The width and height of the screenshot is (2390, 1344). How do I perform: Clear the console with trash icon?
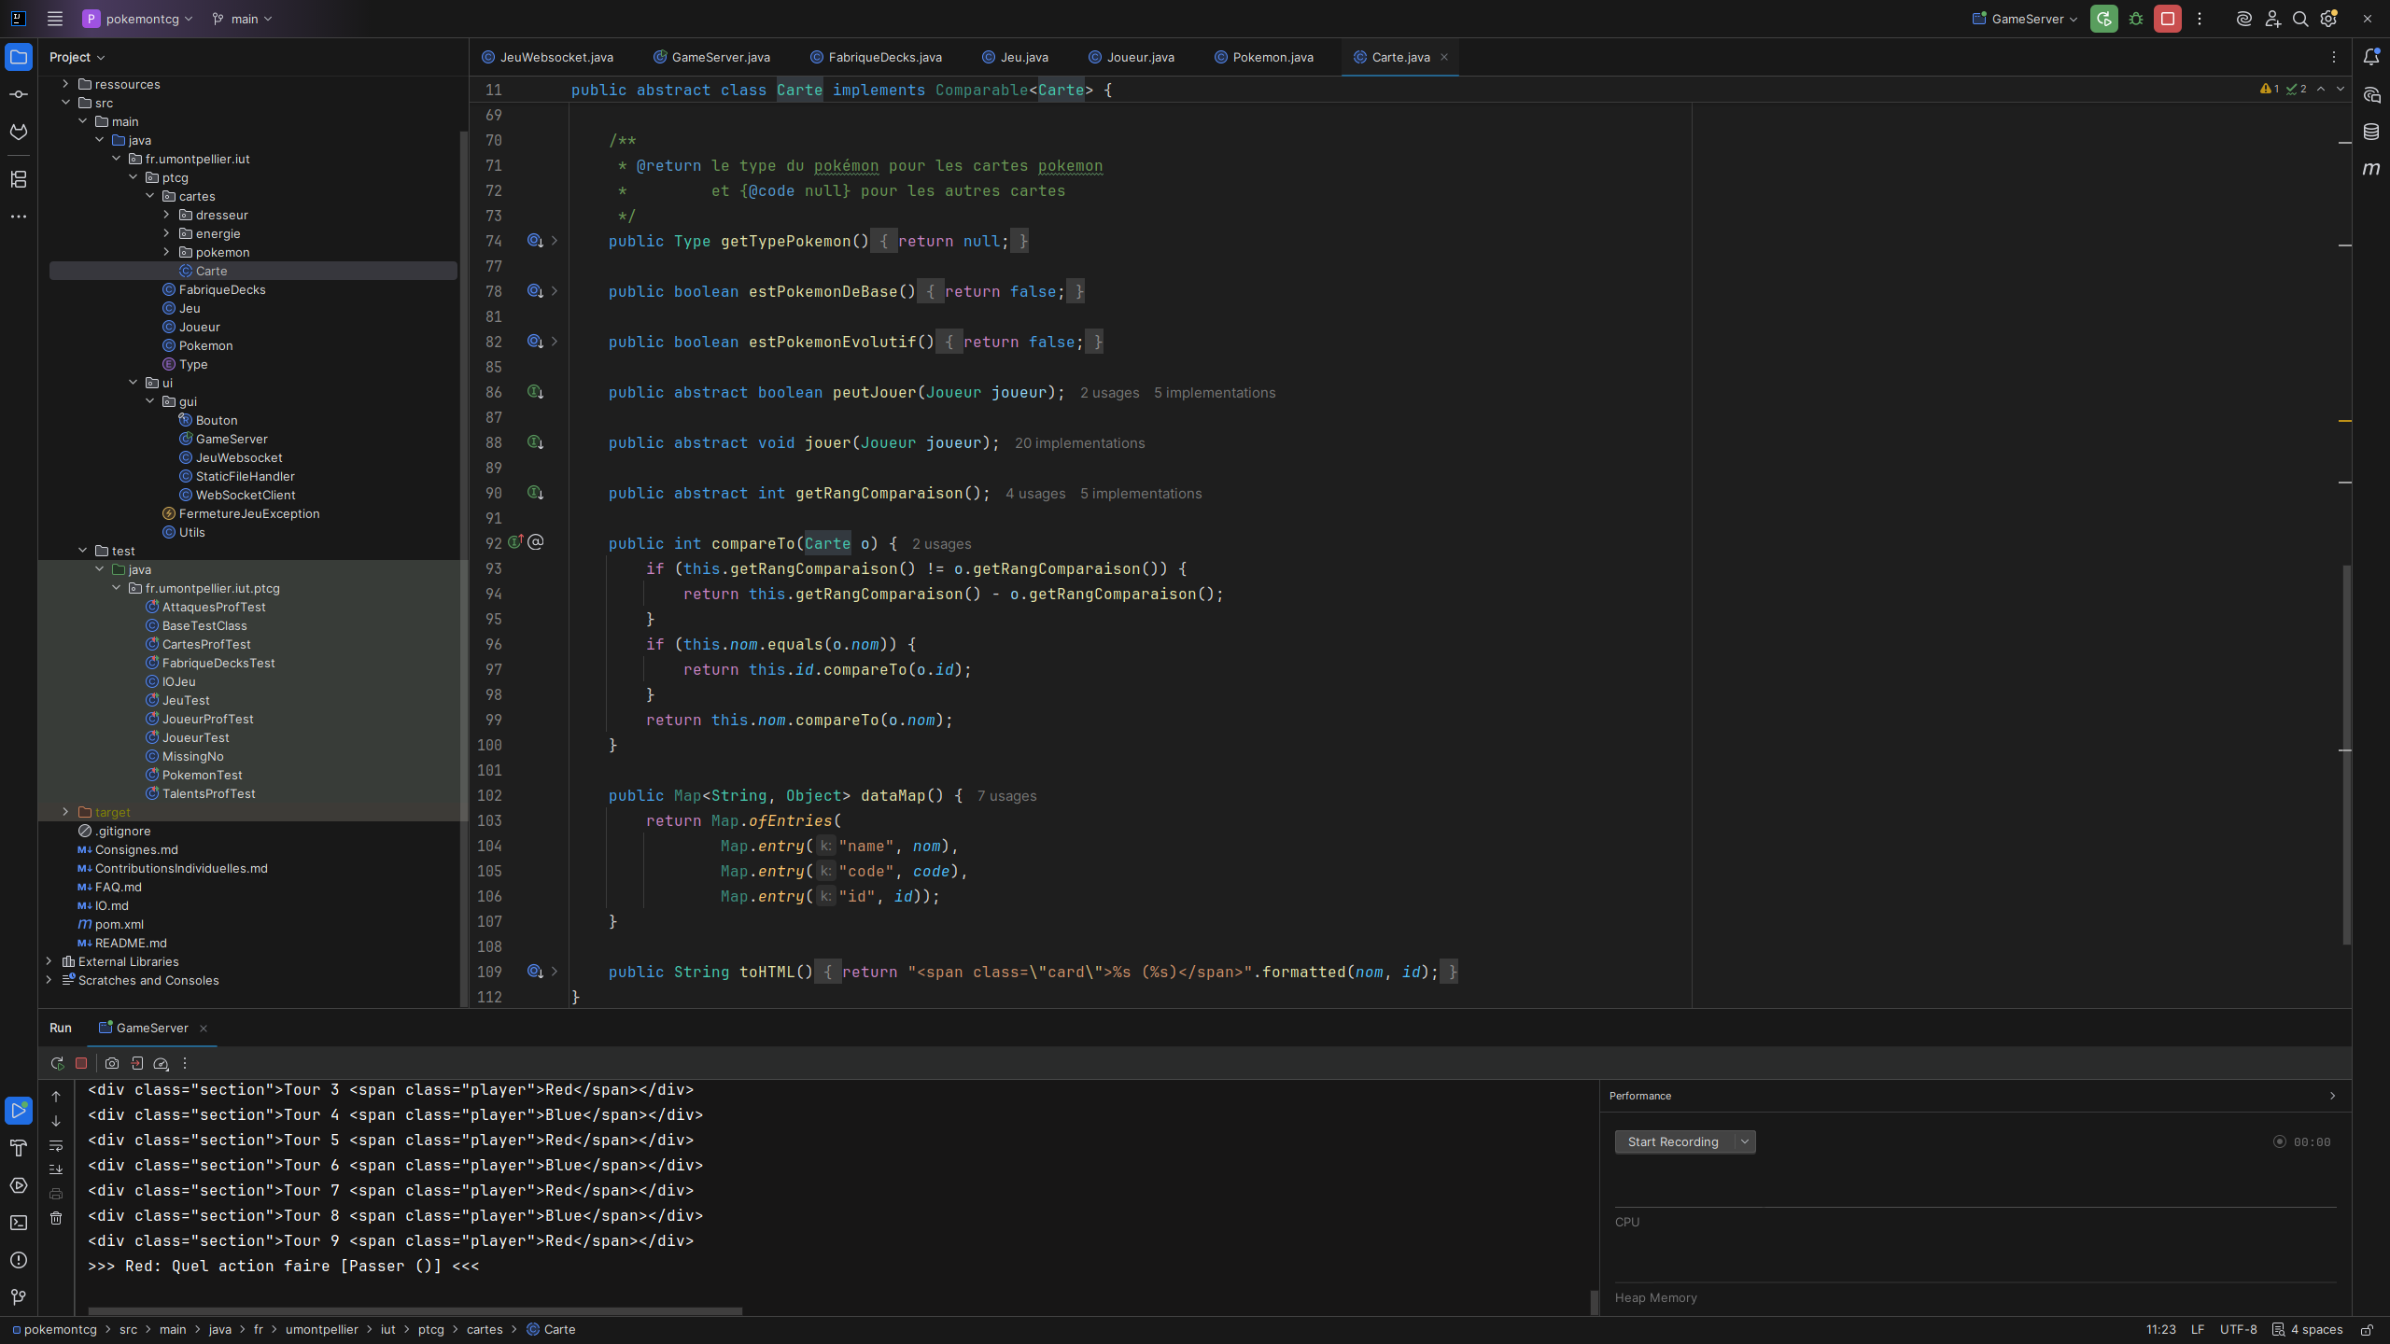(56, 1218)
